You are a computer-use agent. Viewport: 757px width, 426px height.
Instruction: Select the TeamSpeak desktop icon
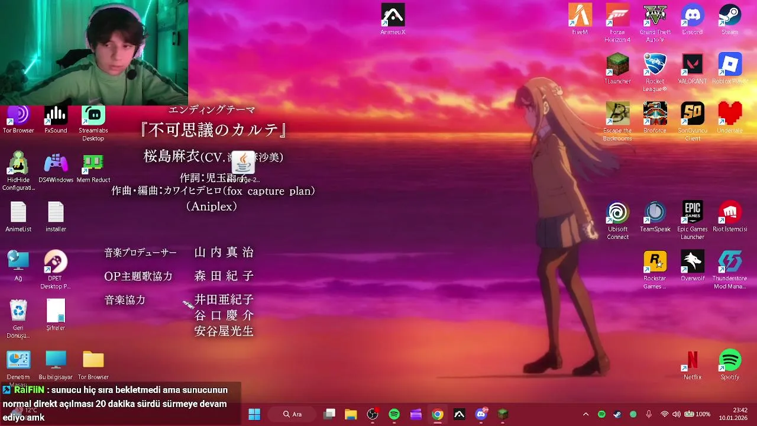coord(655,216)
